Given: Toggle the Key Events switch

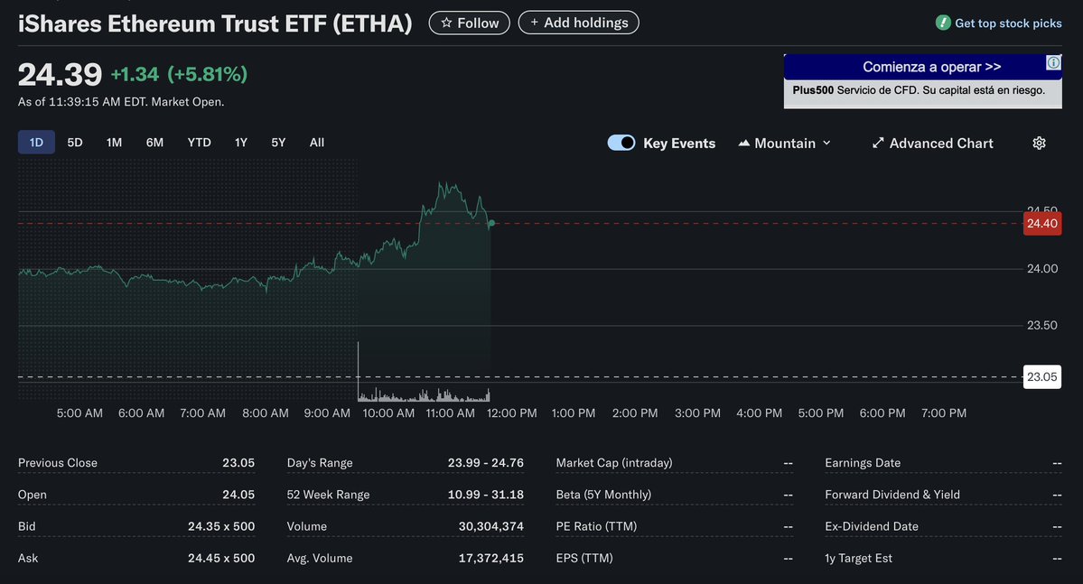Looking at the screenshot, I should pyautogui.click(x=621, y=143).
